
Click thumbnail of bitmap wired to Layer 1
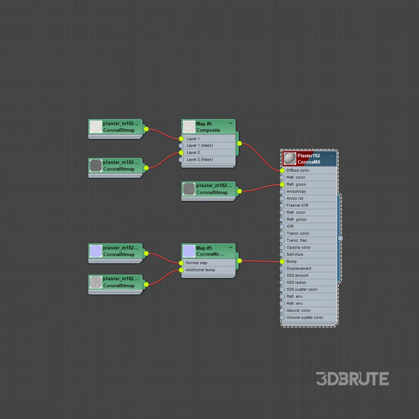[x=95, y=127]
